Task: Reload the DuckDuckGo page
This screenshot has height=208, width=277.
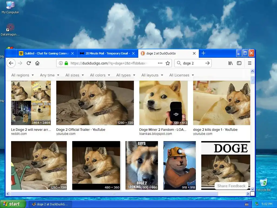Action: click(x=29, y=63)
